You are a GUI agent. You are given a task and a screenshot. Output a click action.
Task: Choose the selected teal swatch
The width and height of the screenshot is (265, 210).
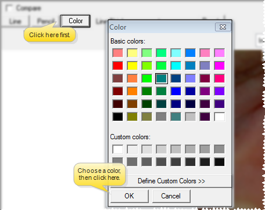[x=162, y=78]
